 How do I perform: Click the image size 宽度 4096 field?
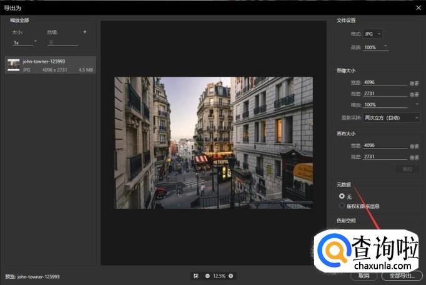tap(384, 82)
